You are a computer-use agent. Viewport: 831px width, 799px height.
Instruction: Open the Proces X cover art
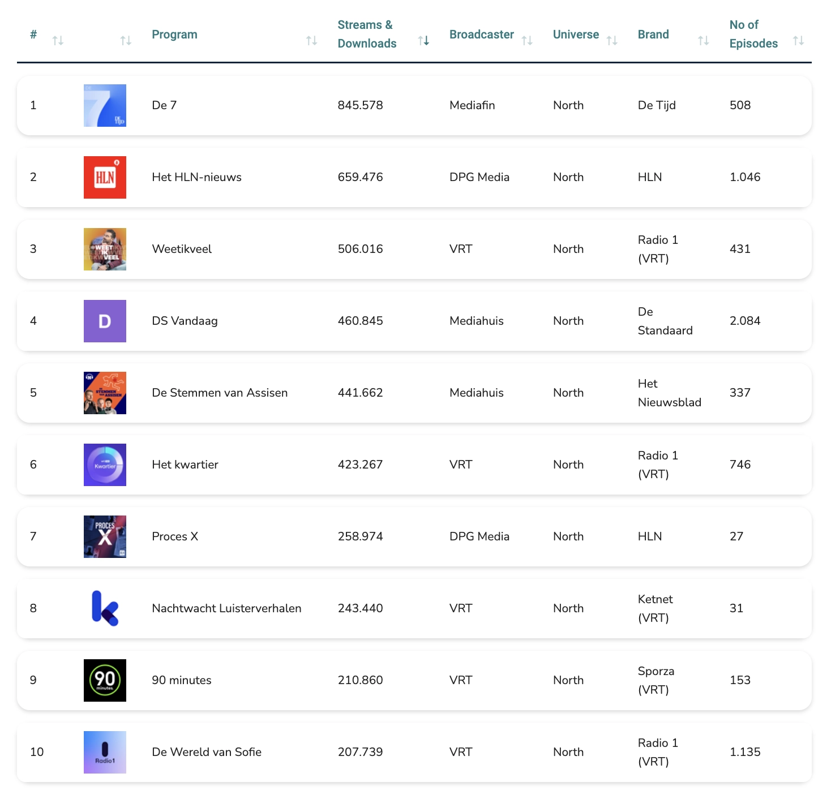point(105,537)
